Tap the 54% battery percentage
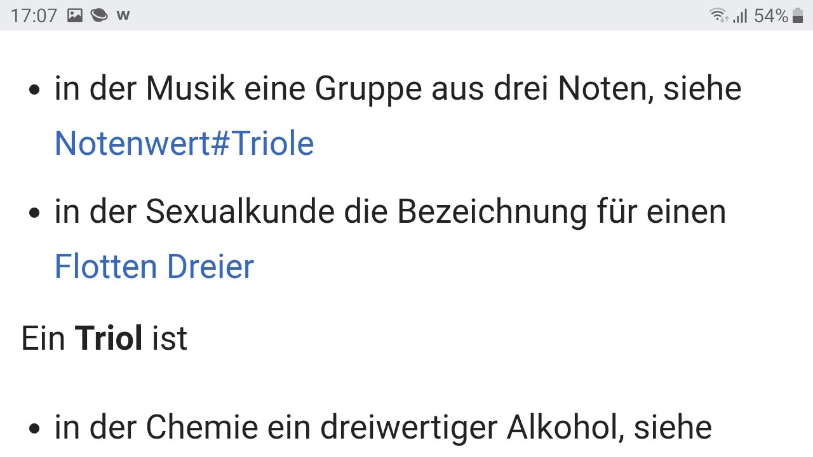This screenshot has height=457, width=813. coord(771,16)
